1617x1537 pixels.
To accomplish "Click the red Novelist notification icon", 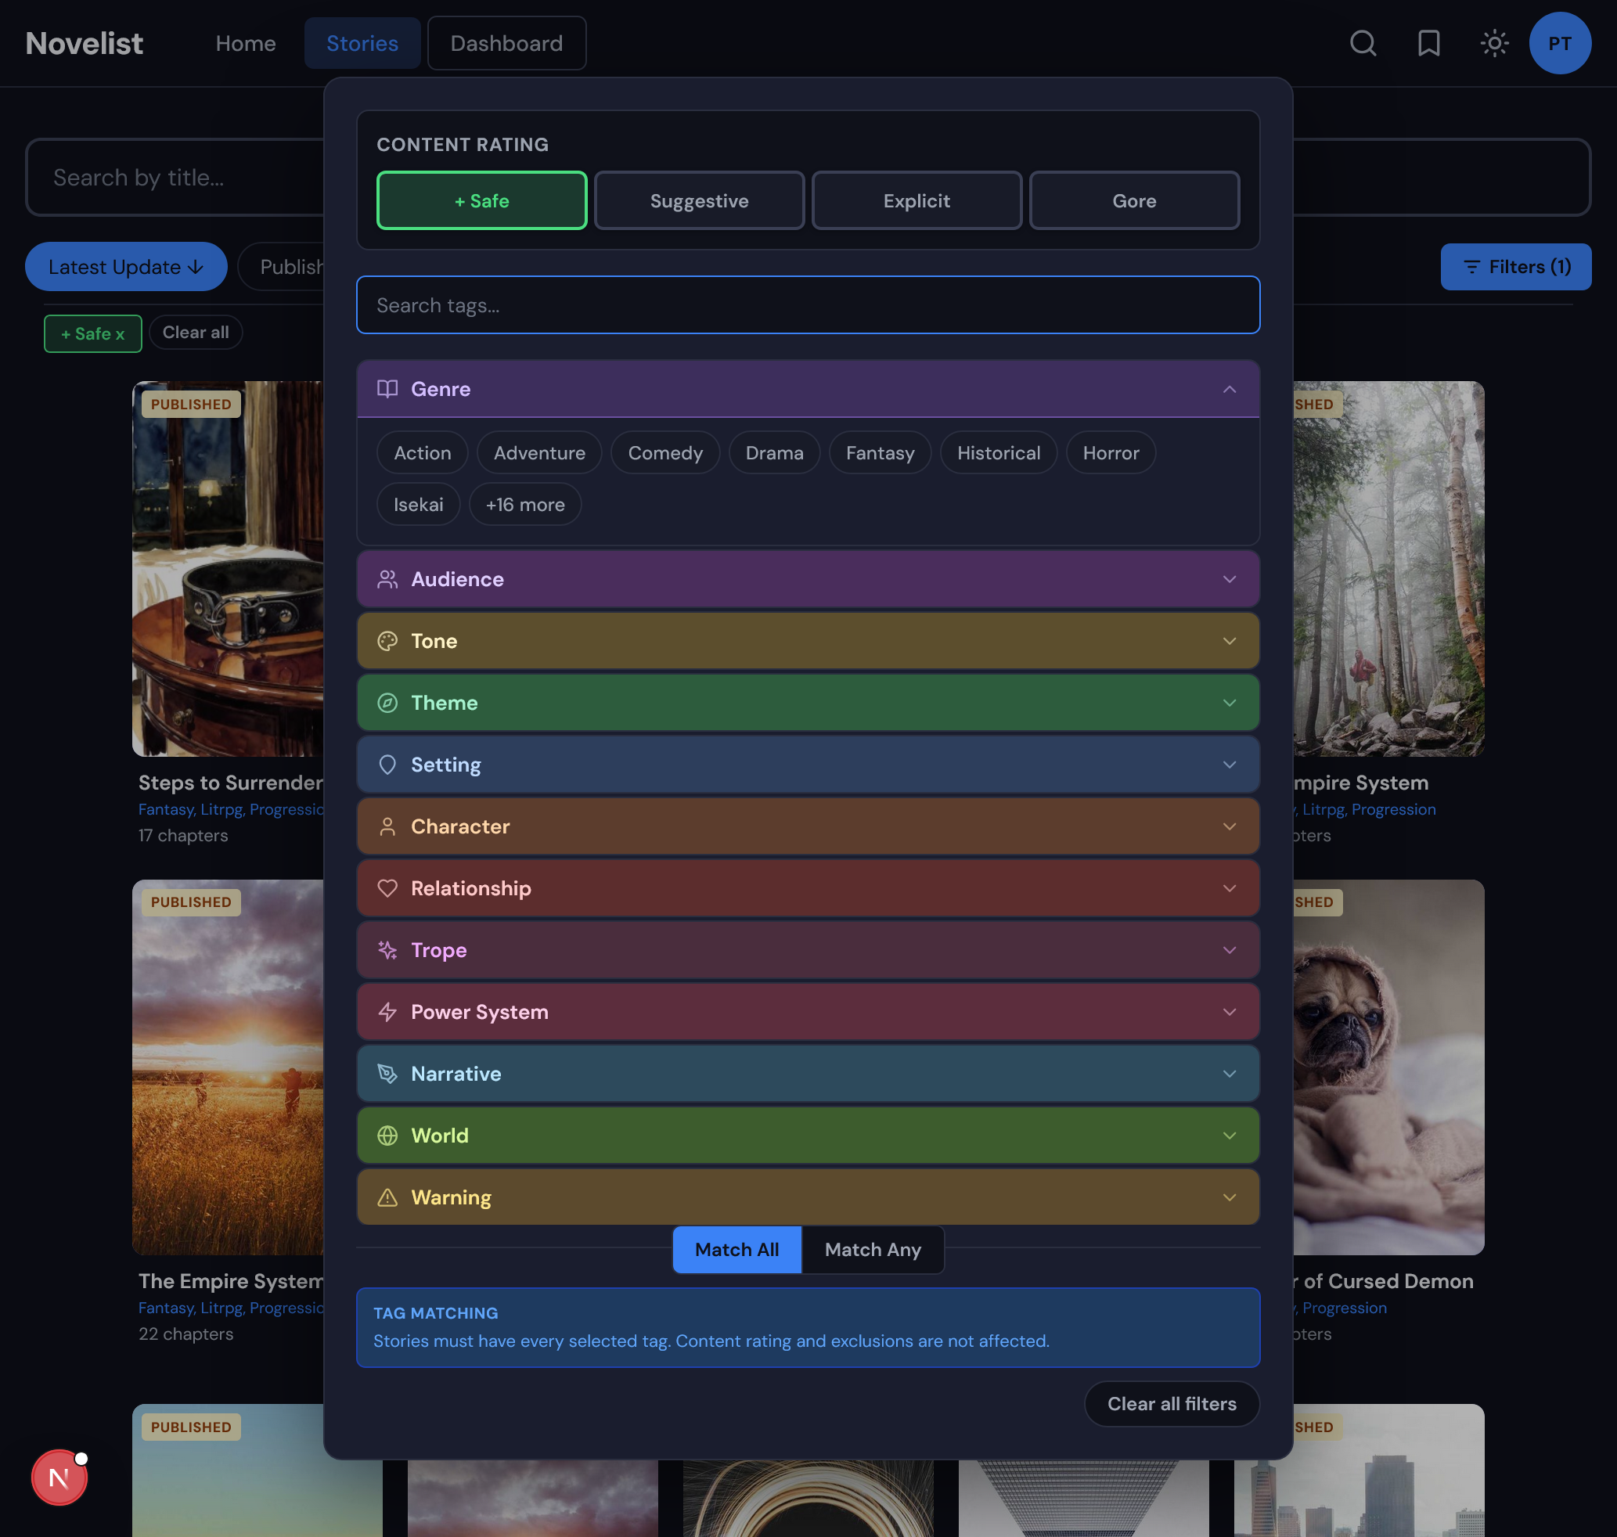I will [57, 1478].
